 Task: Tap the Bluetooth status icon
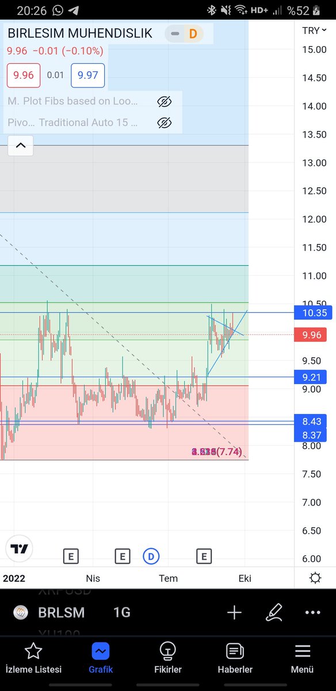point(212,10)
